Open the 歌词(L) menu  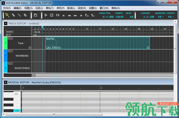(x=71, y=8)
